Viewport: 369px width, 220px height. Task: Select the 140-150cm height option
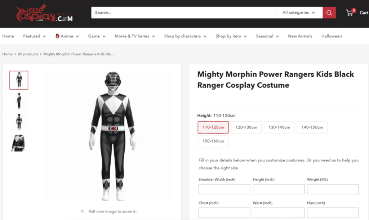312,127
